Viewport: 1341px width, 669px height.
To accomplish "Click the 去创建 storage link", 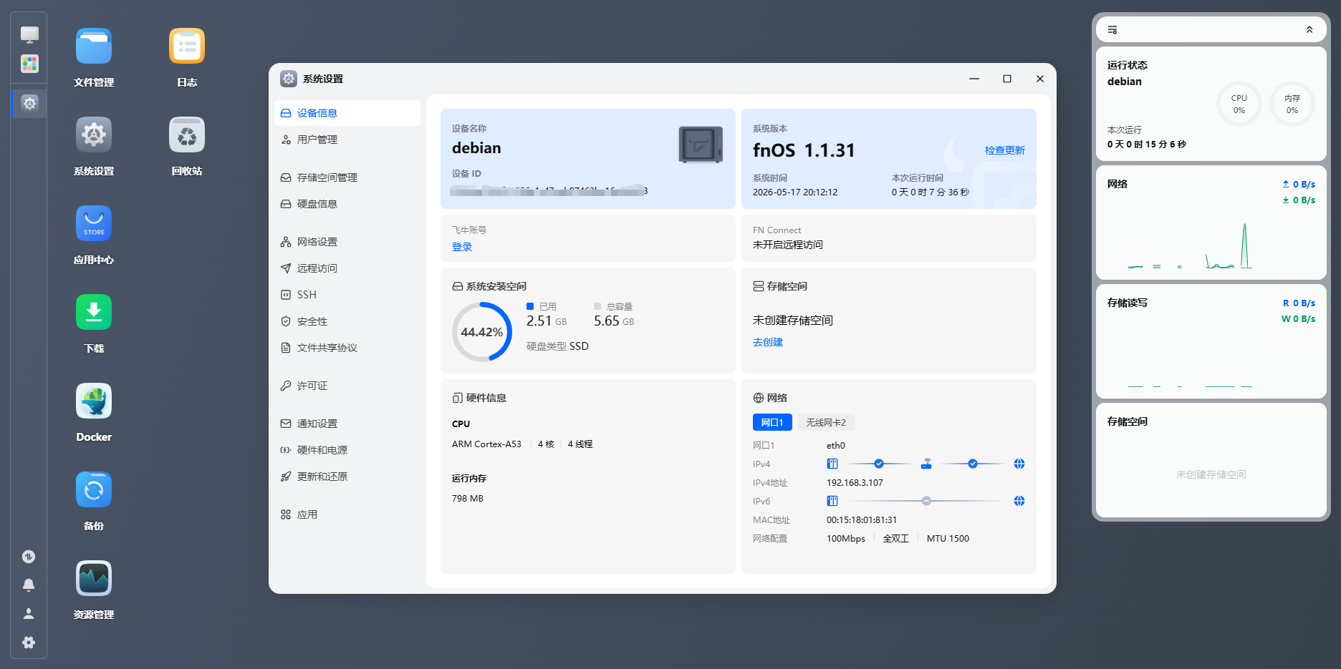I will (768, 342).
